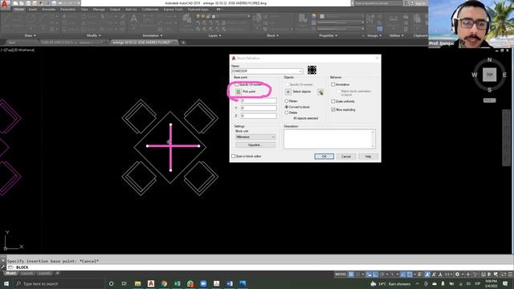Screen dimensions: 514x289
Task: Select Convert to block radio option
Action: click(287, 107)
